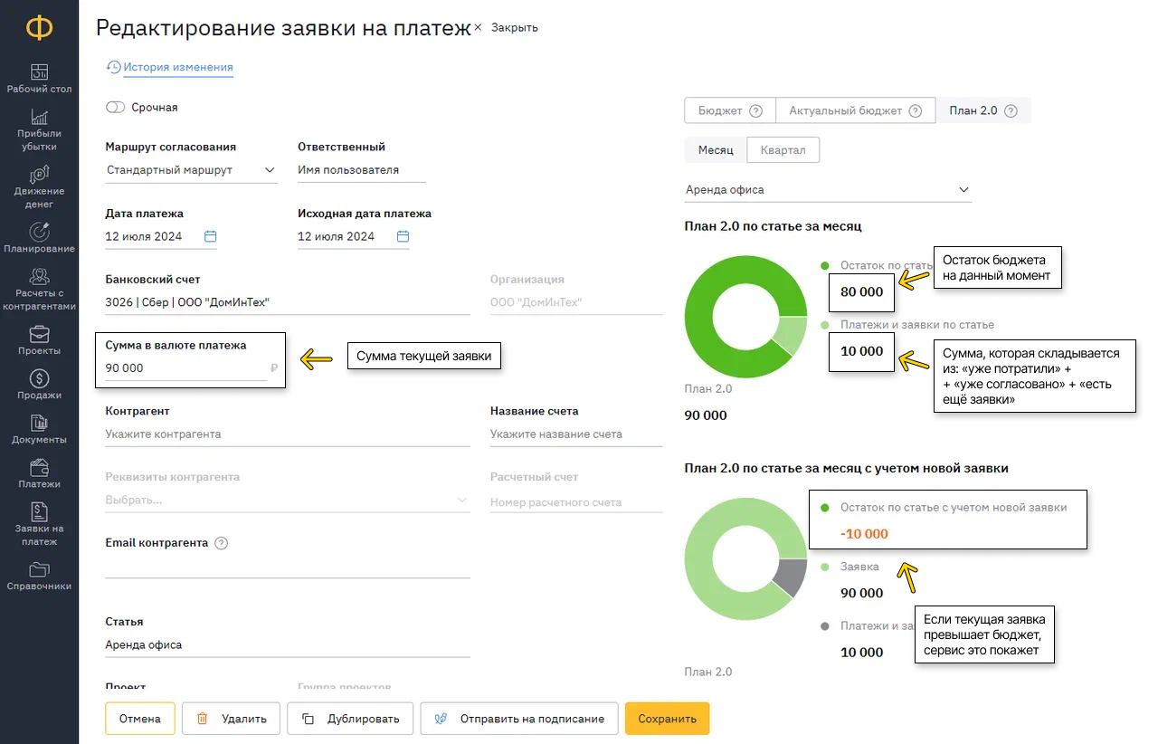Select the Месяц period option
1158x744 pixels.
point(716,150)
